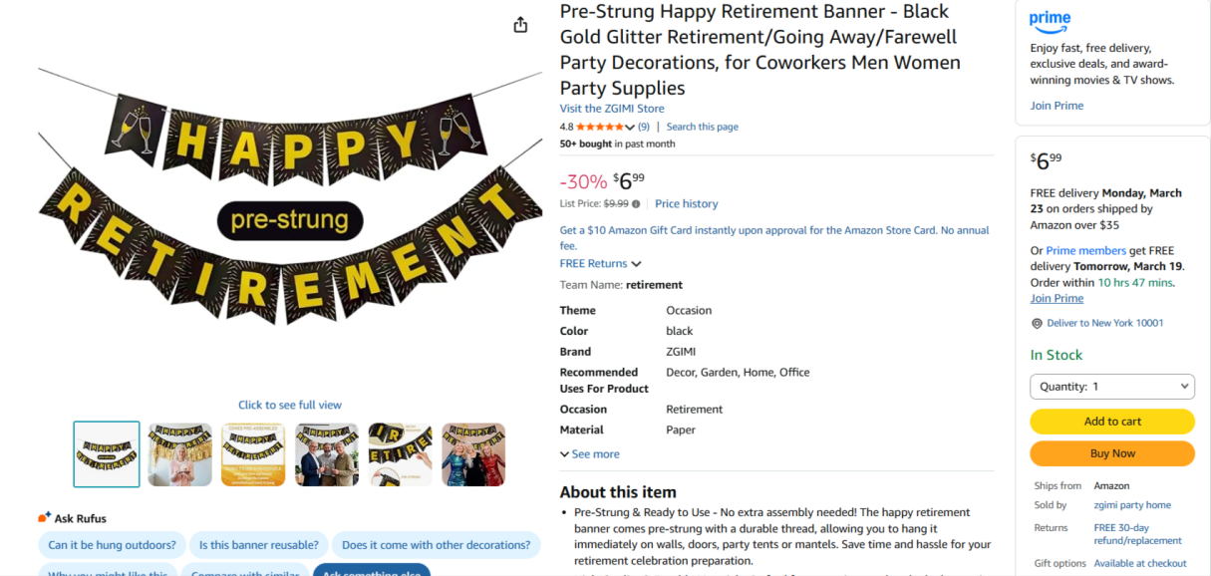Select the first banner thumbnail
Screen dimensions: 1211x576
[107, 454]
